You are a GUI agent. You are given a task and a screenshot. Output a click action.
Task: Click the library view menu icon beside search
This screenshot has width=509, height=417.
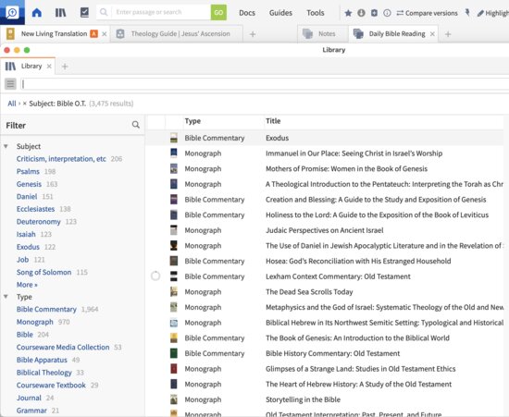point(10,84)
